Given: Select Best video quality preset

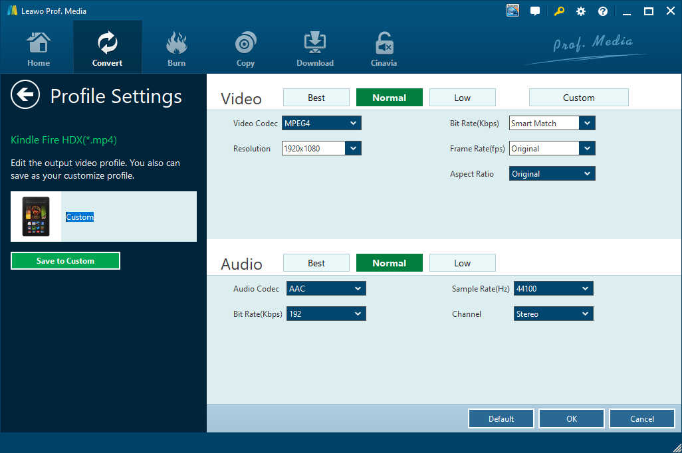Looking at the screenshot, I should tap(316, 98).
